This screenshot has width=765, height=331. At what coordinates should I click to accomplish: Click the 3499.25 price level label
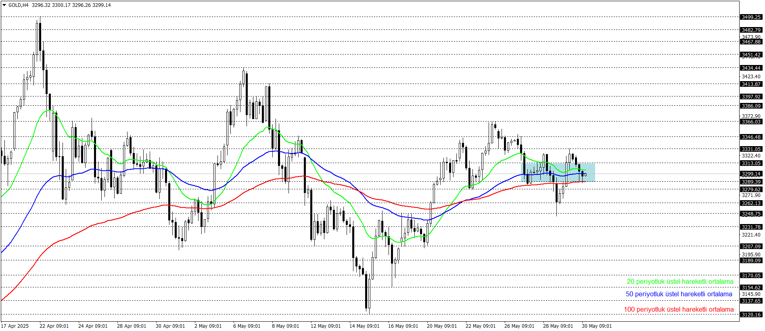point(751,17)
